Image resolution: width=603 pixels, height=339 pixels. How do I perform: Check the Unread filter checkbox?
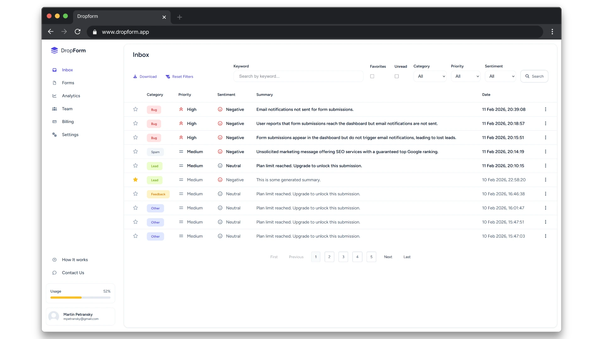(396, 76)
